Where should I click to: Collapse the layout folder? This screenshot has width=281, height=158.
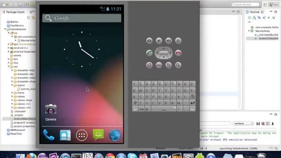point(12,85)
